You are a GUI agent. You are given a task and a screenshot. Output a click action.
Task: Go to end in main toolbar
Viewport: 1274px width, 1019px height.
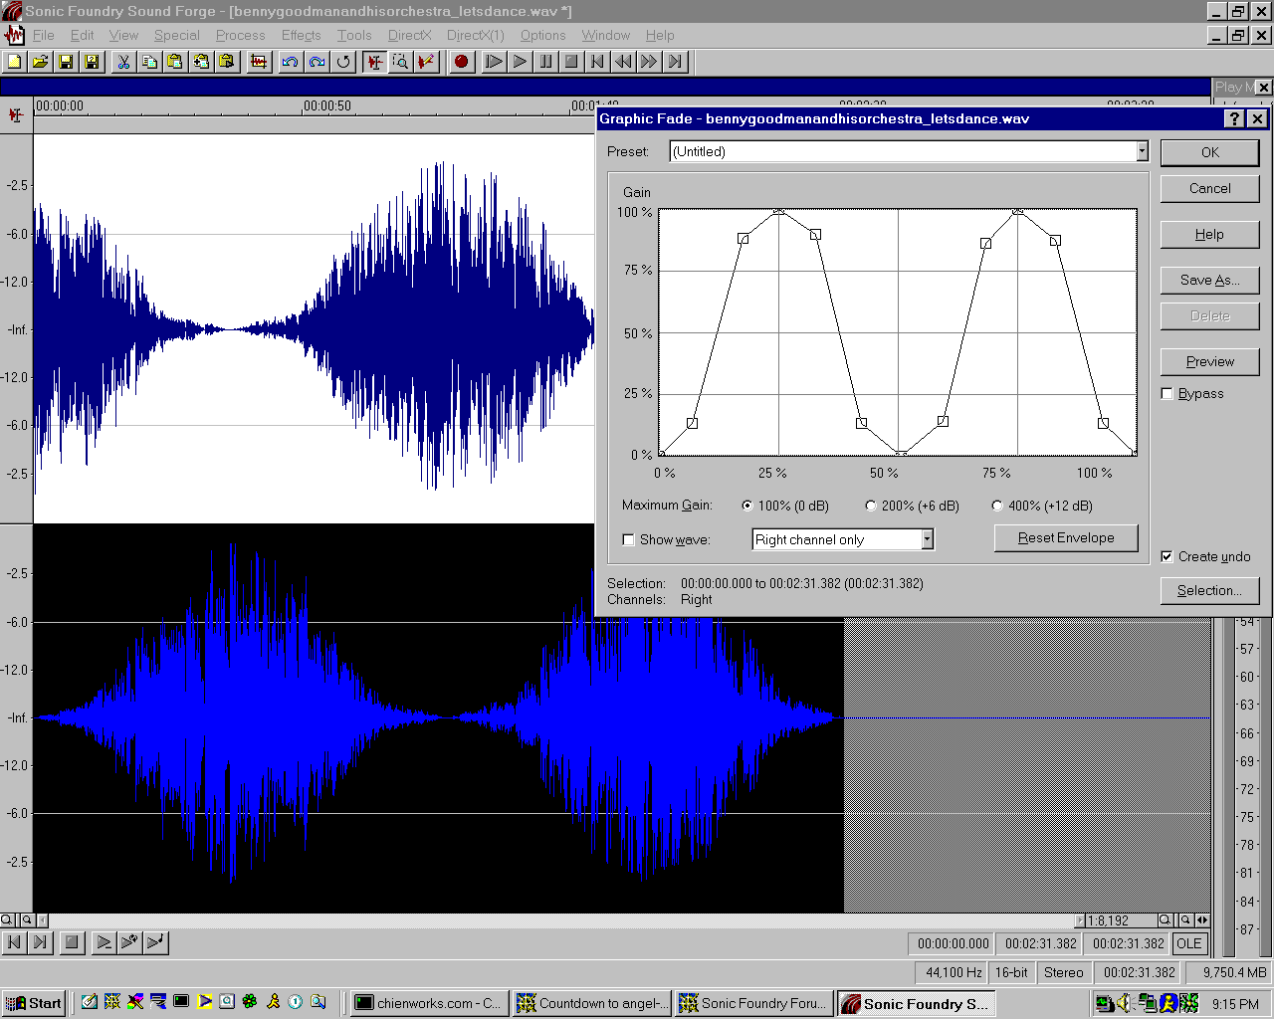(x=675, y=62)
